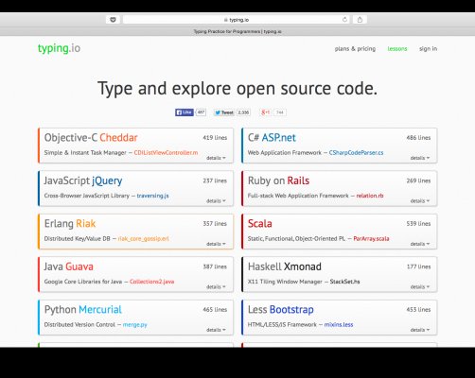Expand details on Haskell Xmonad card

click(420, 287)
